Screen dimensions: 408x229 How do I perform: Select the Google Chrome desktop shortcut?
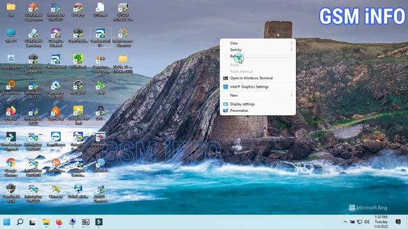pos(11,167)
